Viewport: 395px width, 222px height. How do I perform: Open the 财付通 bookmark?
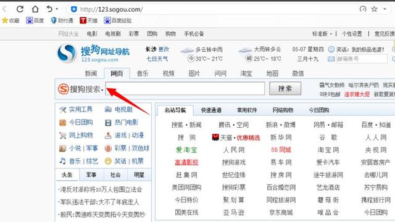(62, 20)
